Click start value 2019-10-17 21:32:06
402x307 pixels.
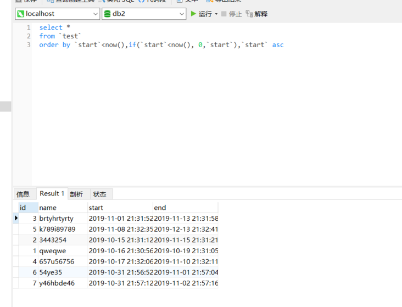click(120, 261)
